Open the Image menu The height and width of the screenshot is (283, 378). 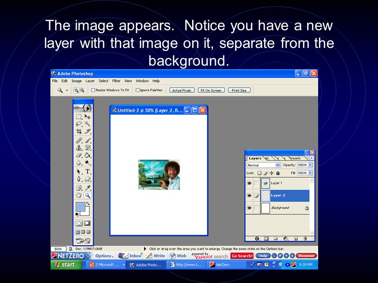[76, 81]
